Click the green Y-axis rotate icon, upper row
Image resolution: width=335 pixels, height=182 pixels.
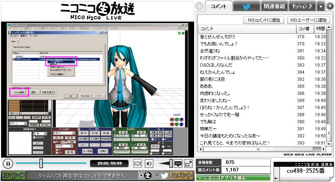click(177, 120)
